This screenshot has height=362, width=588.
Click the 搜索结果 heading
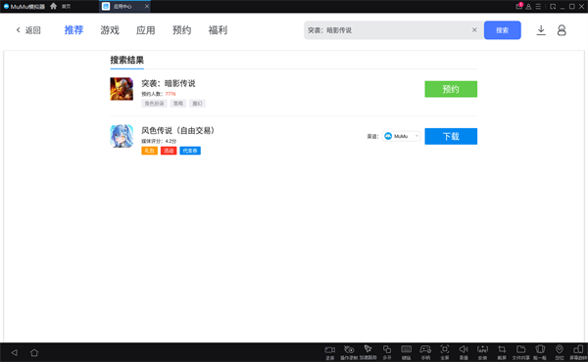[x=127, y=60]
